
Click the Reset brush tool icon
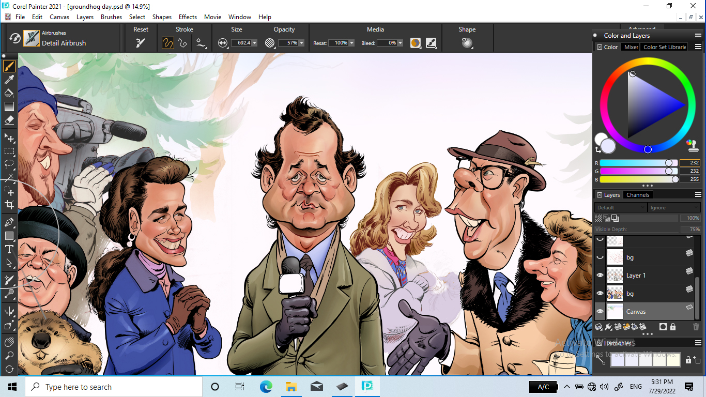click(141, 43)
